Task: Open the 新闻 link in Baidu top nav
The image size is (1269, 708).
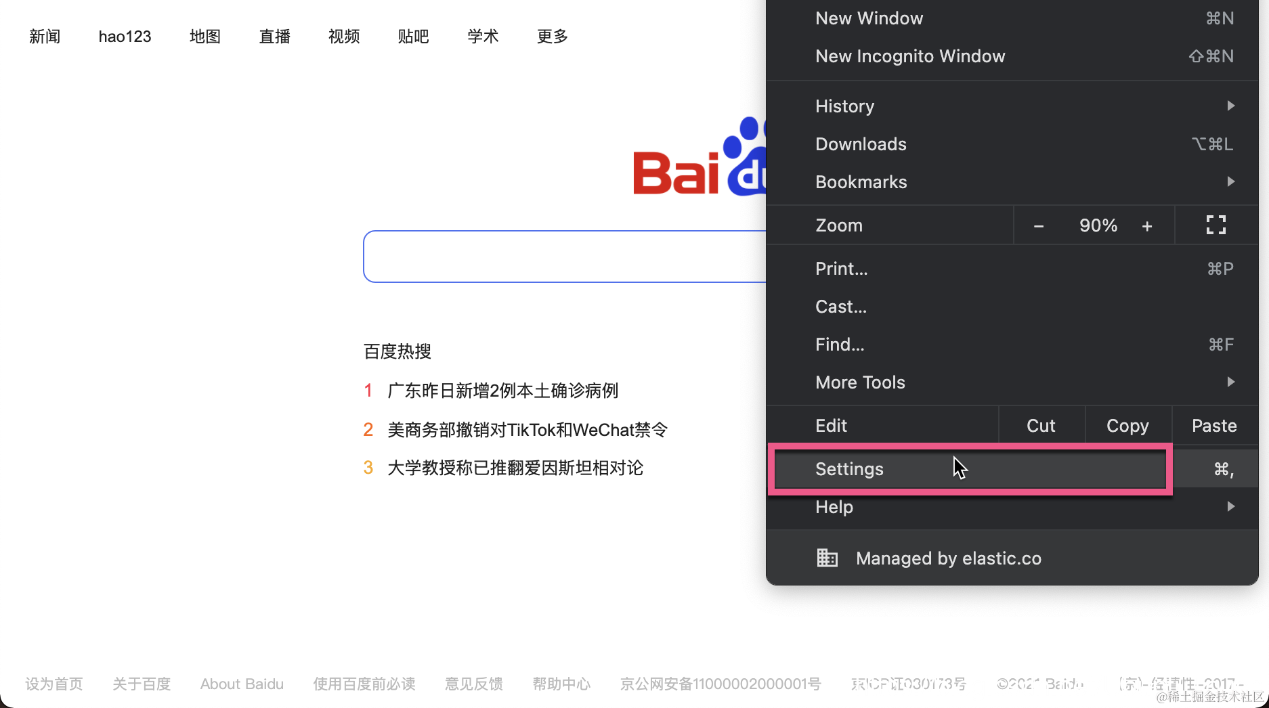Action: point(45,37)
